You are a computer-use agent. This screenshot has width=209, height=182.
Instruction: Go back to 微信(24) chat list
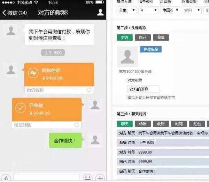15,13
